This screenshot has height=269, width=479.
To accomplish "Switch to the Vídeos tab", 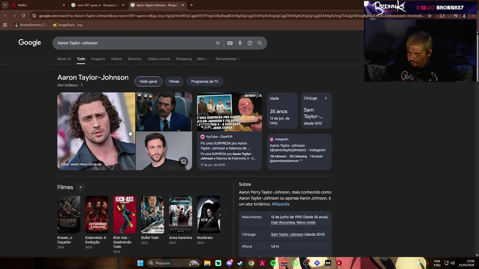I will coord(116,59).
